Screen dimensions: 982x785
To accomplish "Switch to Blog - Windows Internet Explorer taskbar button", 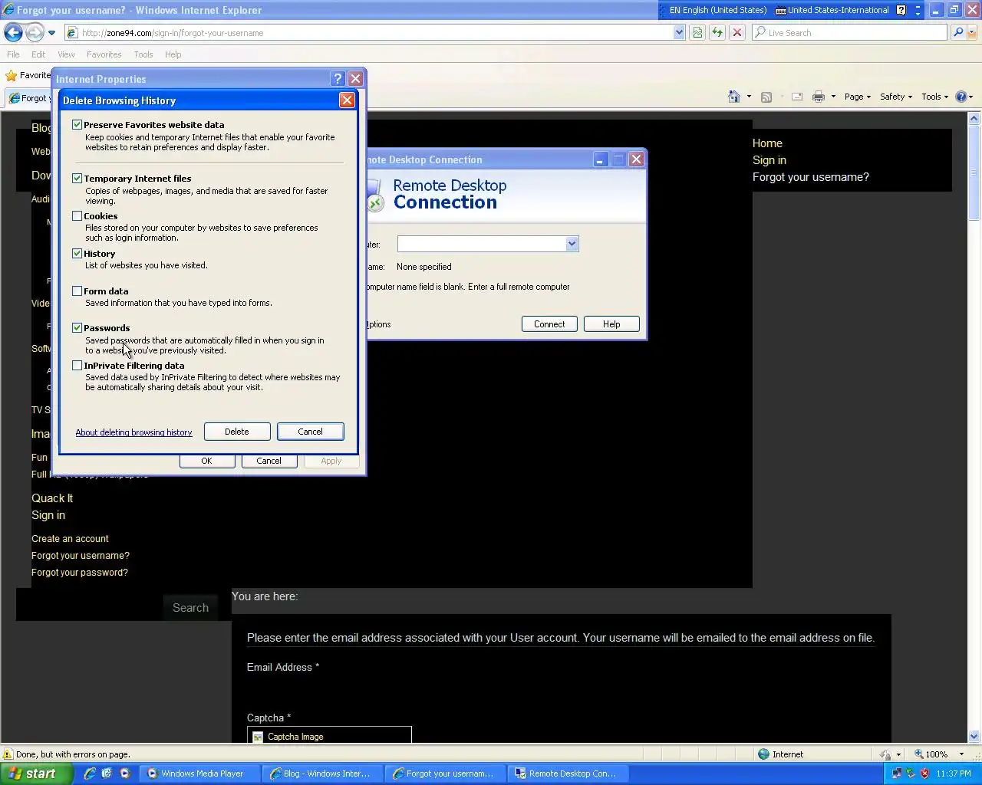I will pyautogui.click(x=321, y=774).
